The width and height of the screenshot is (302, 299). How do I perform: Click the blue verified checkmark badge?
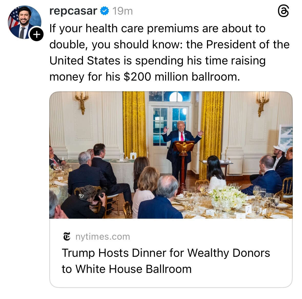(x=105, y=11)
